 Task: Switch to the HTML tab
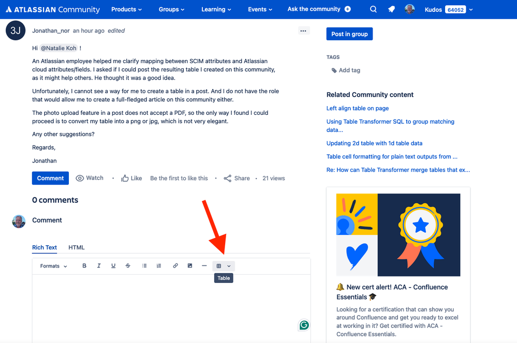tap(77, 247)
